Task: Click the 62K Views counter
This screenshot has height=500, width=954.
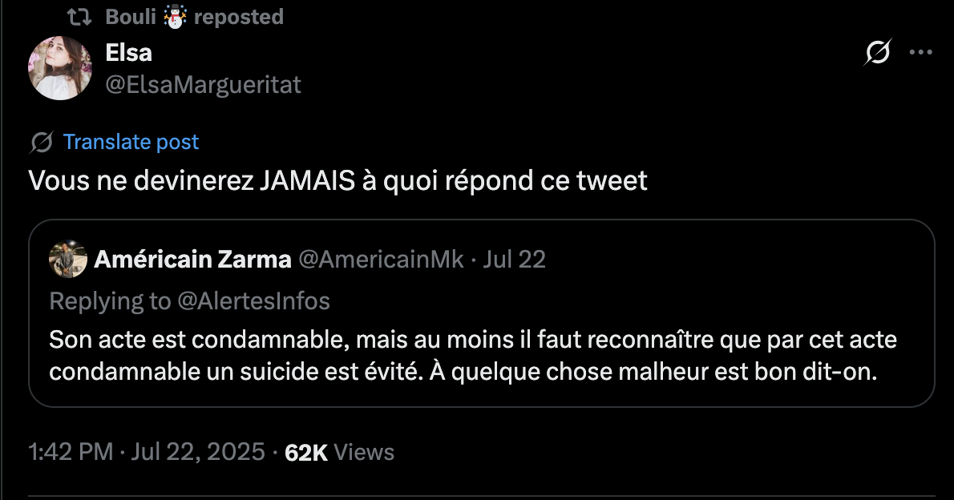Action: tap(339, 453)
